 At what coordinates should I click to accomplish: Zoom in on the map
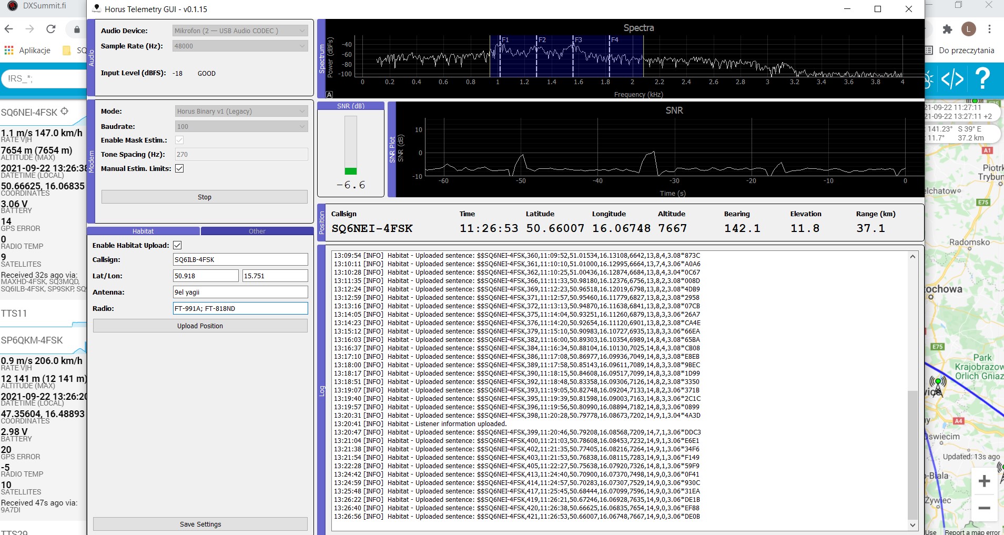pyautogui.click(x=984, y=481)
